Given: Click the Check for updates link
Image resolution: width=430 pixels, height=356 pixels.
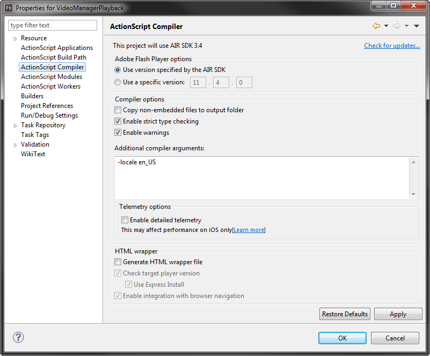Looking at the screenshot, I should click(x=392, y=46).
